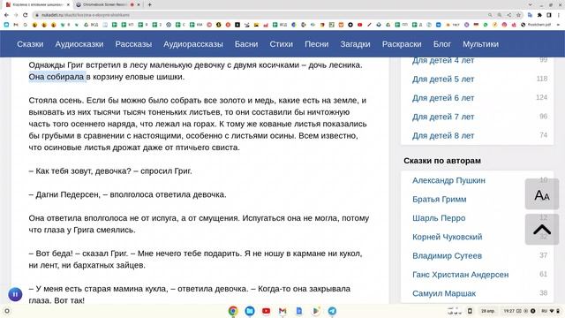Open the Для детей 8 лет link
The height and width of the screenshot is (318, 565).
(443, 135)
